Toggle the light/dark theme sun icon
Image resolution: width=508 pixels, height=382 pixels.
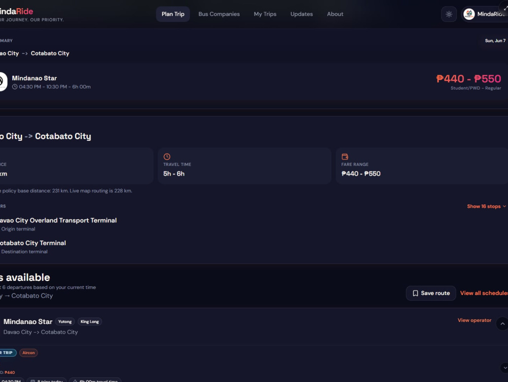(449, 14)
